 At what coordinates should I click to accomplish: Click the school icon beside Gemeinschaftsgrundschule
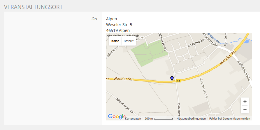pos(142,37)
